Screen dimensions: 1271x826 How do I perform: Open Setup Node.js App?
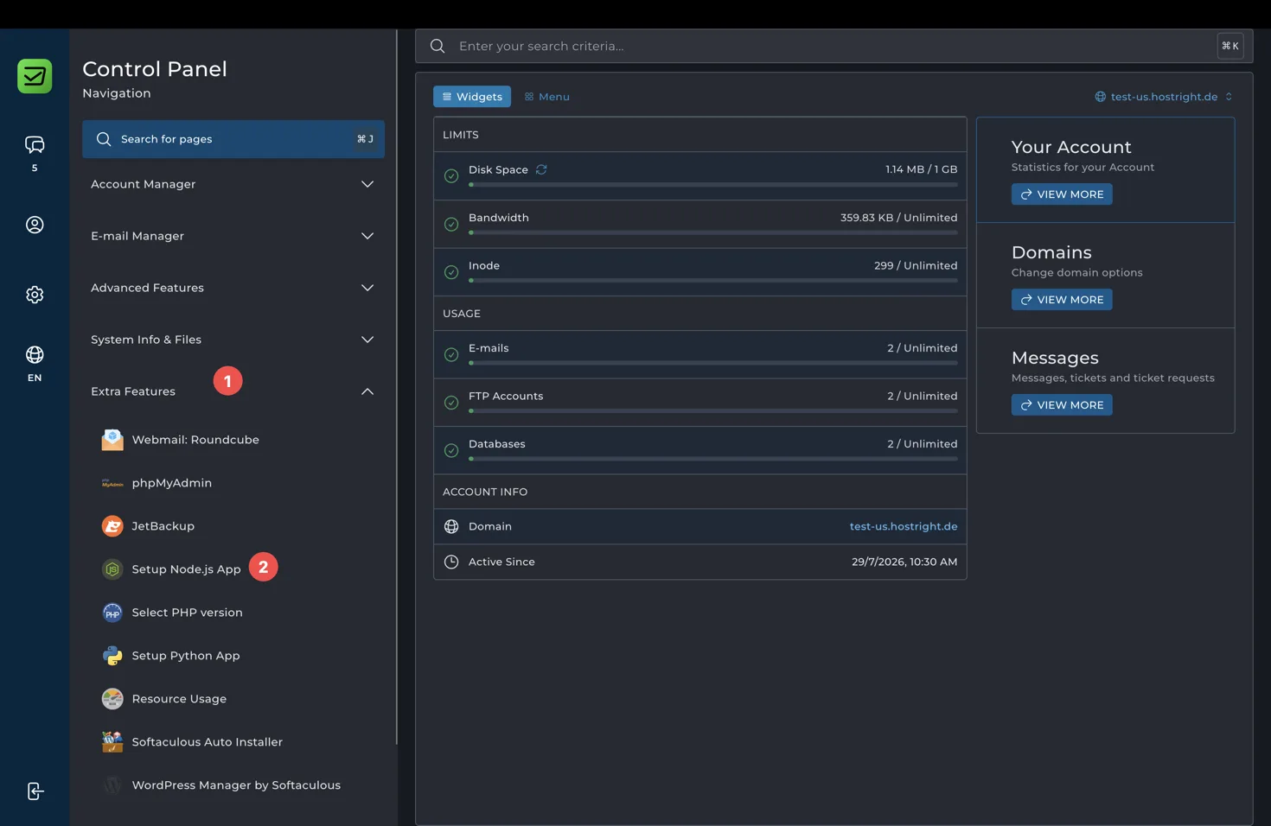(186, 569)
